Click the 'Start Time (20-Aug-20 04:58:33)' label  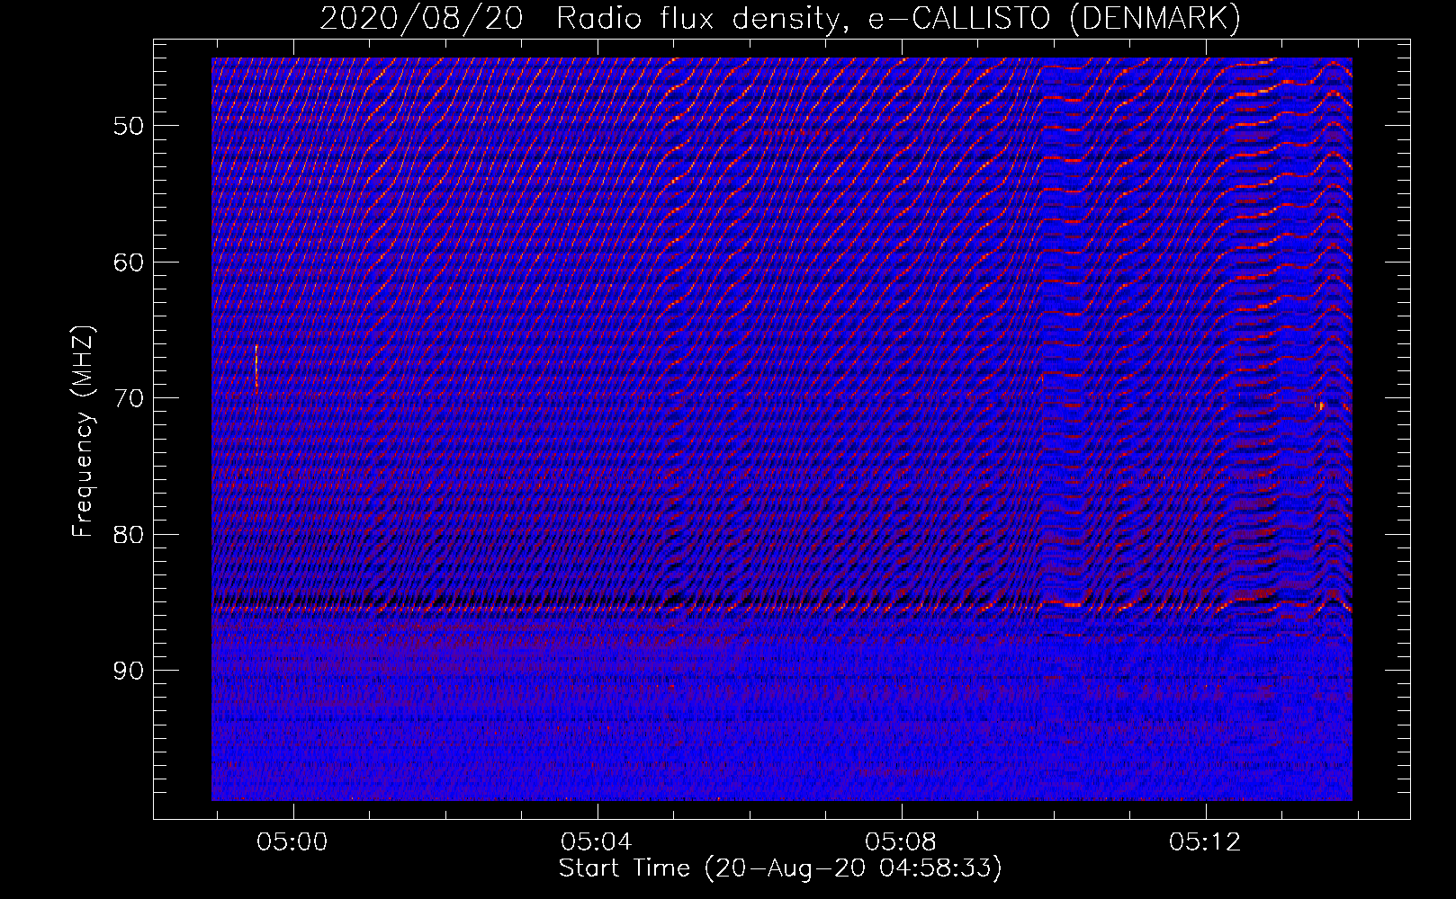[780, 868]
